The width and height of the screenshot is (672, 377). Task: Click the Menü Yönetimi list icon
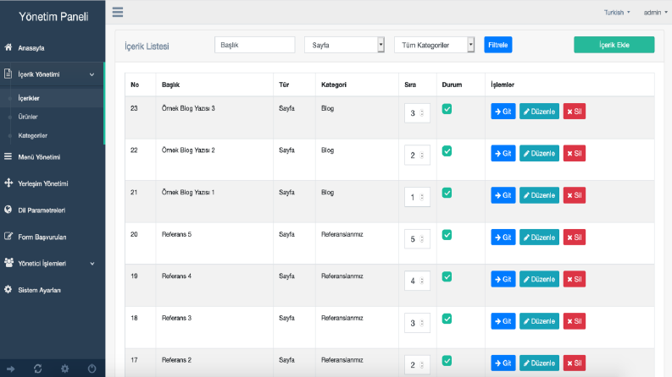pos(8,156)
